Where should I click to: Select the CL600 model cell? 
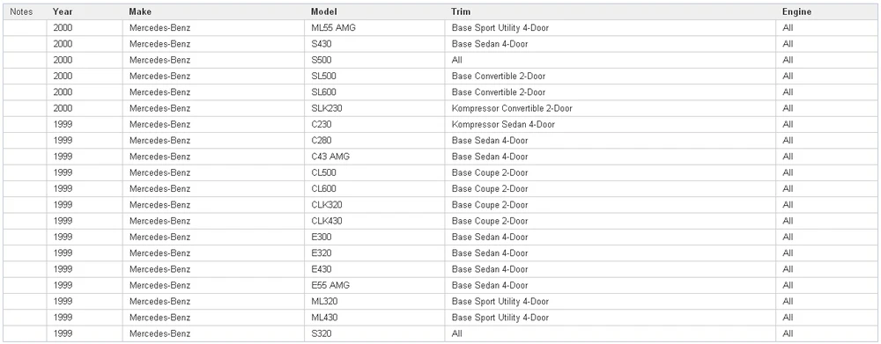coord(374,189)
